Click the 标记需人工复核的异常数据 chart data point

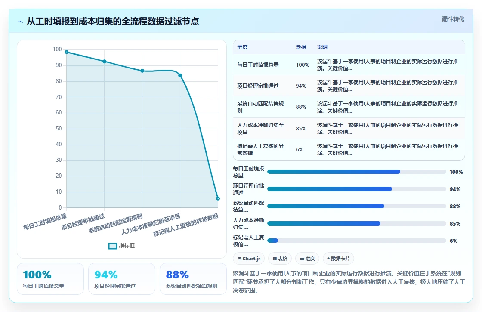click(218, 198)
